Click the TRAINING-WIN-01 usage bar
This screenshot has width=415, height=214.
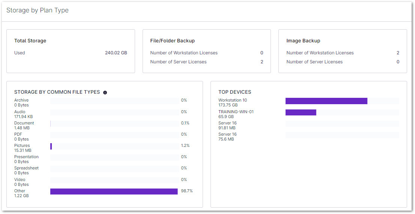[x=301, y=112]
